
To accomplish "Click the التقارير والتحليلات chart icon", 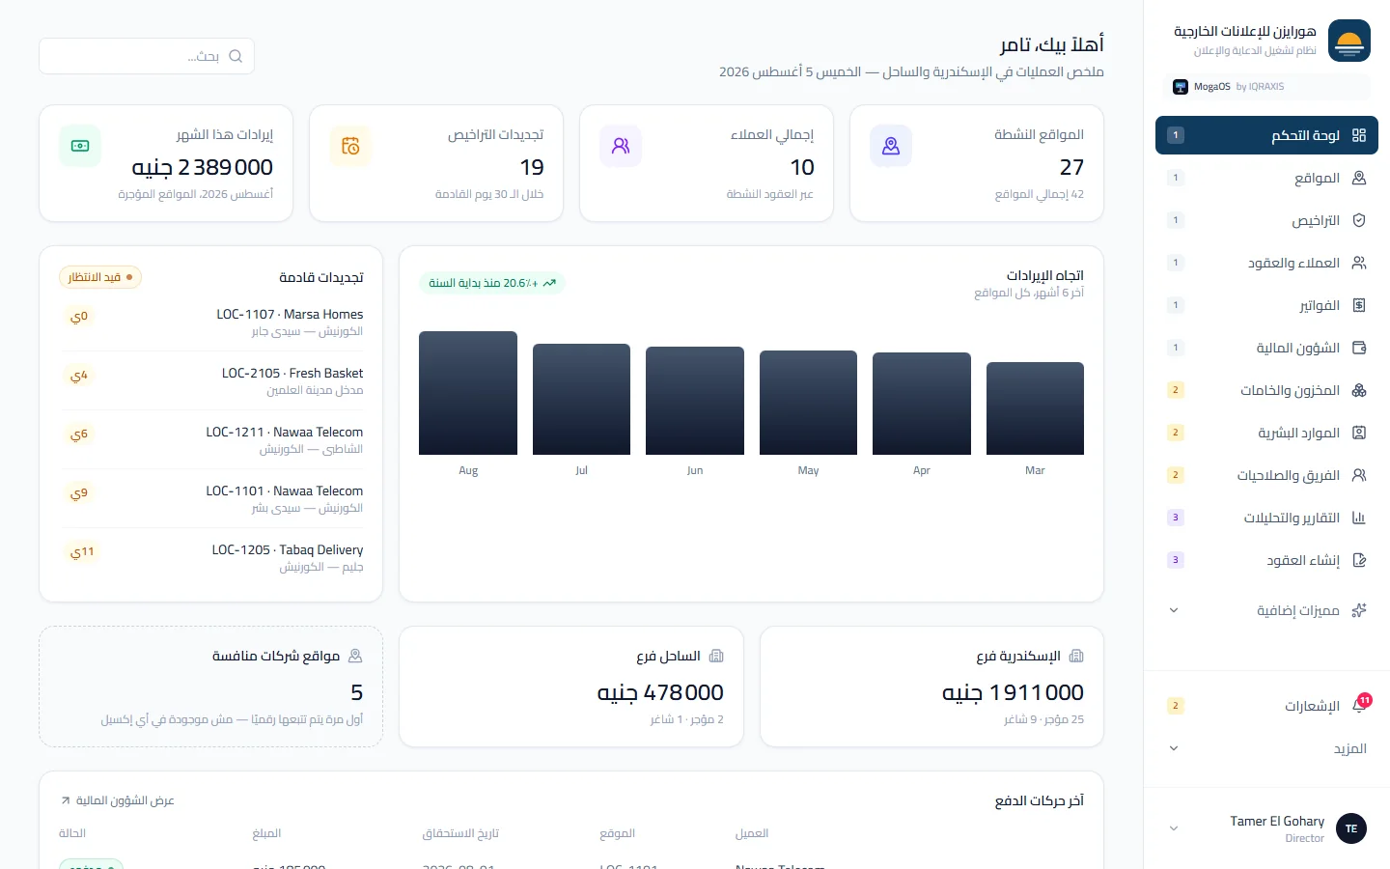I will [x=1359, y=518].
